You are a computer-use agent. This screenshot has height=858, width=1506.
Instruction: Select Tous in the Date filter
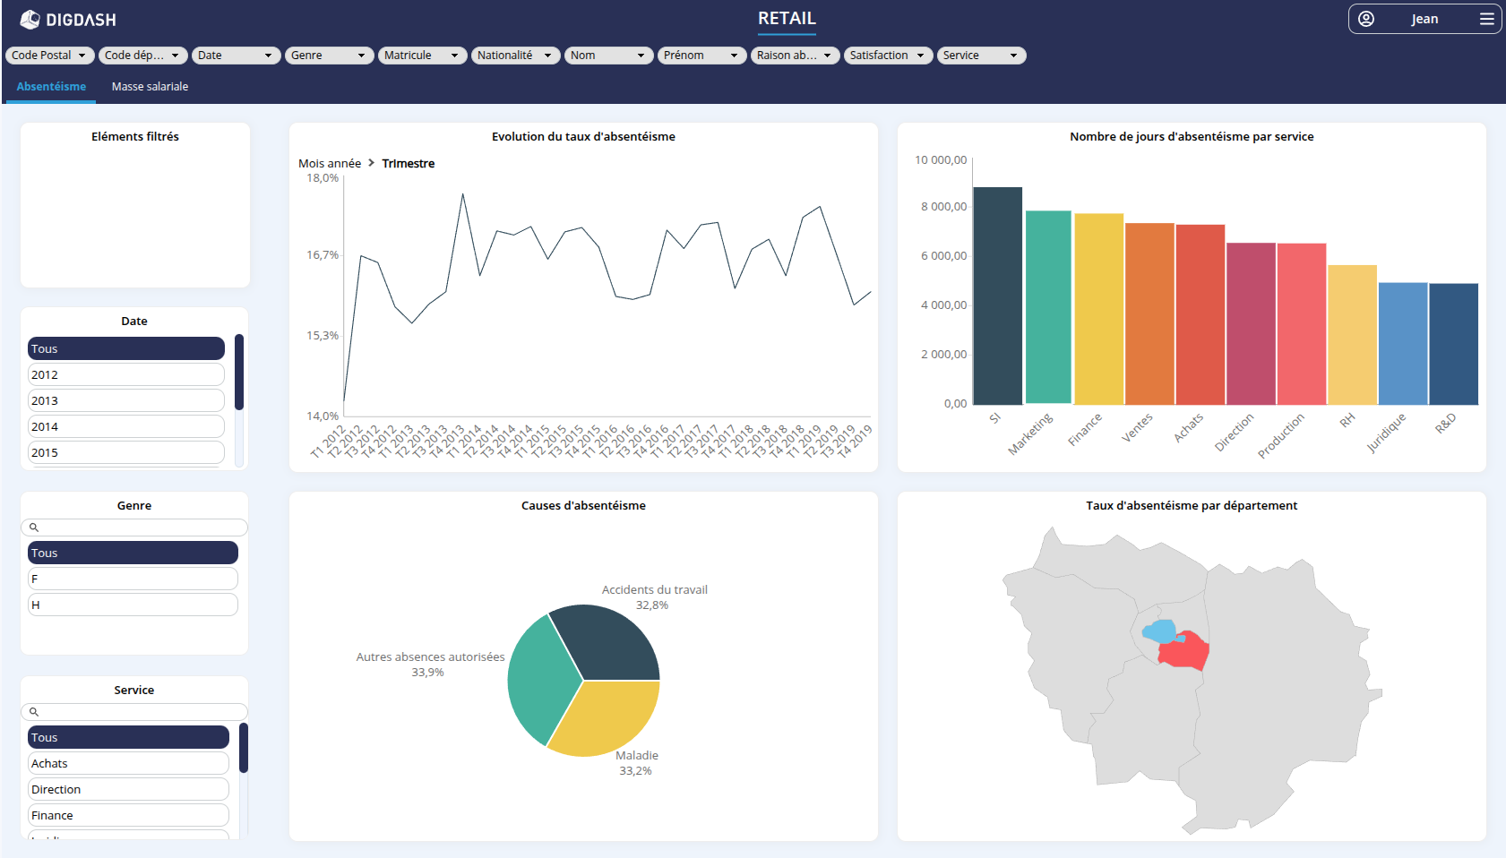125,348
